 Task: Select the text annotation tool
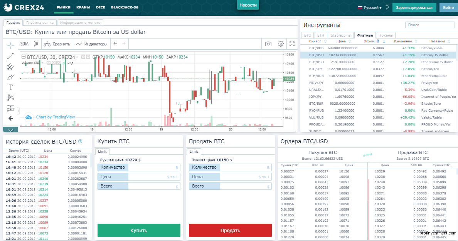pos(10,87)
